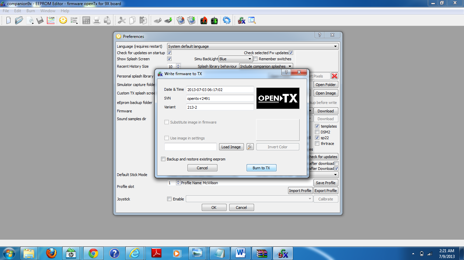The width and height of the screenshot is (464, 260).
Task: Toggle Check for updates on startup checkbox
Action: click(x=169, y=53)
